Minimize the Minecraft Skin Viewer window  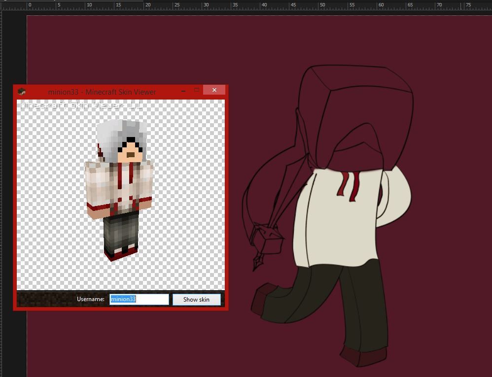point(183,91)
